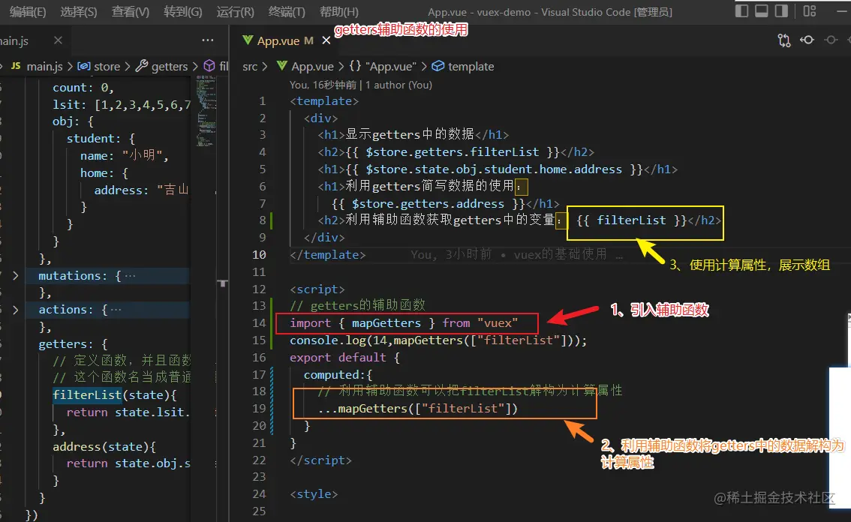Toggle the bottom panel layout icon
This screenshot has height=522, width=851.
click(762, 10)
